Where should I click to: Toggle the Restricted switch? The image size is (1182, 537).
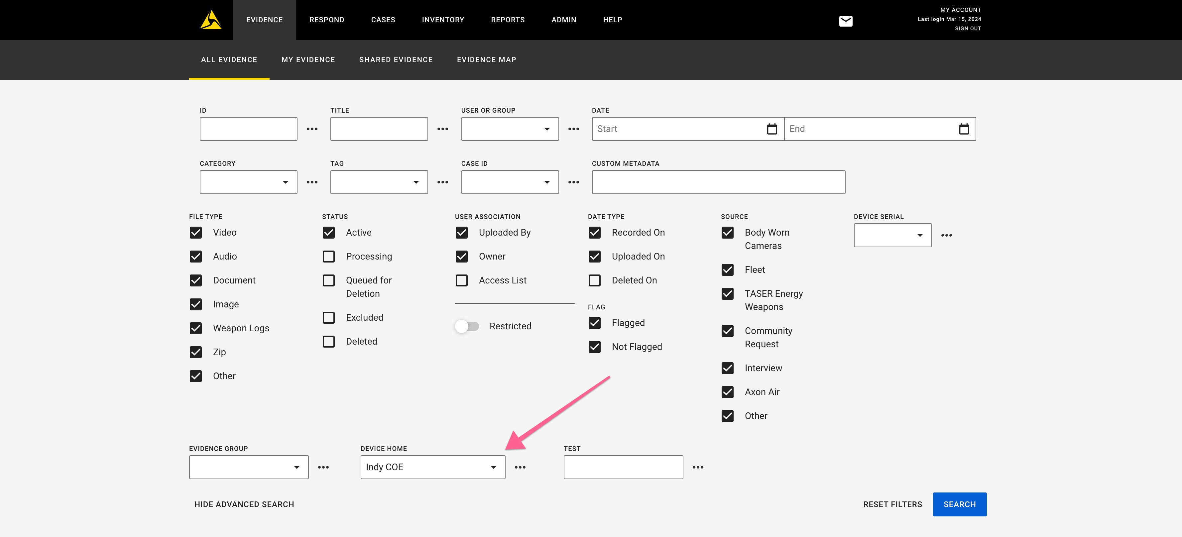(x=467, y=326)
